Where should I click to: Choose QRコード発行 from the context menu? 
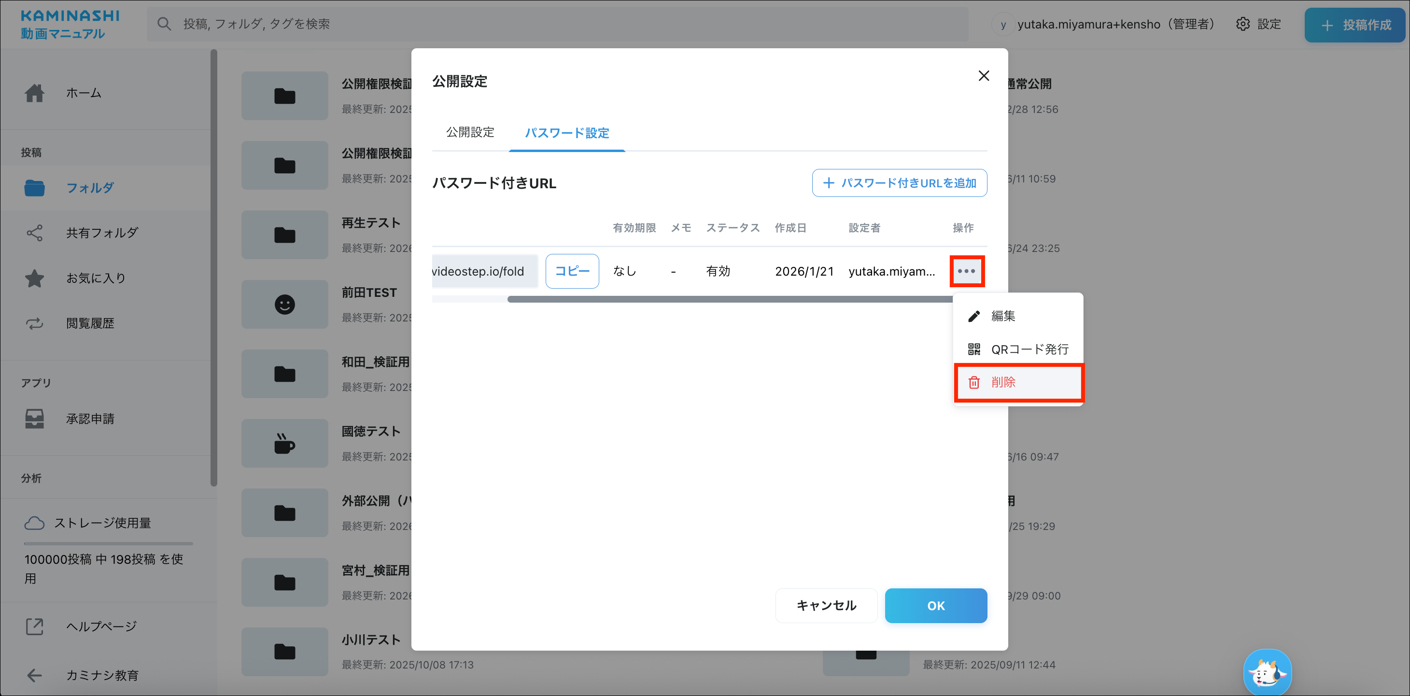point(1017,349)
